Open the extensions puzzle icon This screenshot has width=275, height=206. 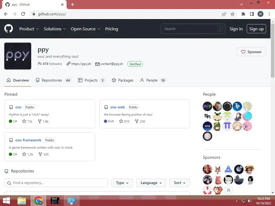tap(243, 14)
